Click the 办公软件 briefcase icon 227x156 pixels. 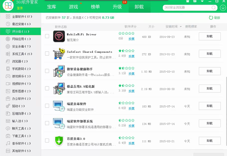click(x=8, y=99)
